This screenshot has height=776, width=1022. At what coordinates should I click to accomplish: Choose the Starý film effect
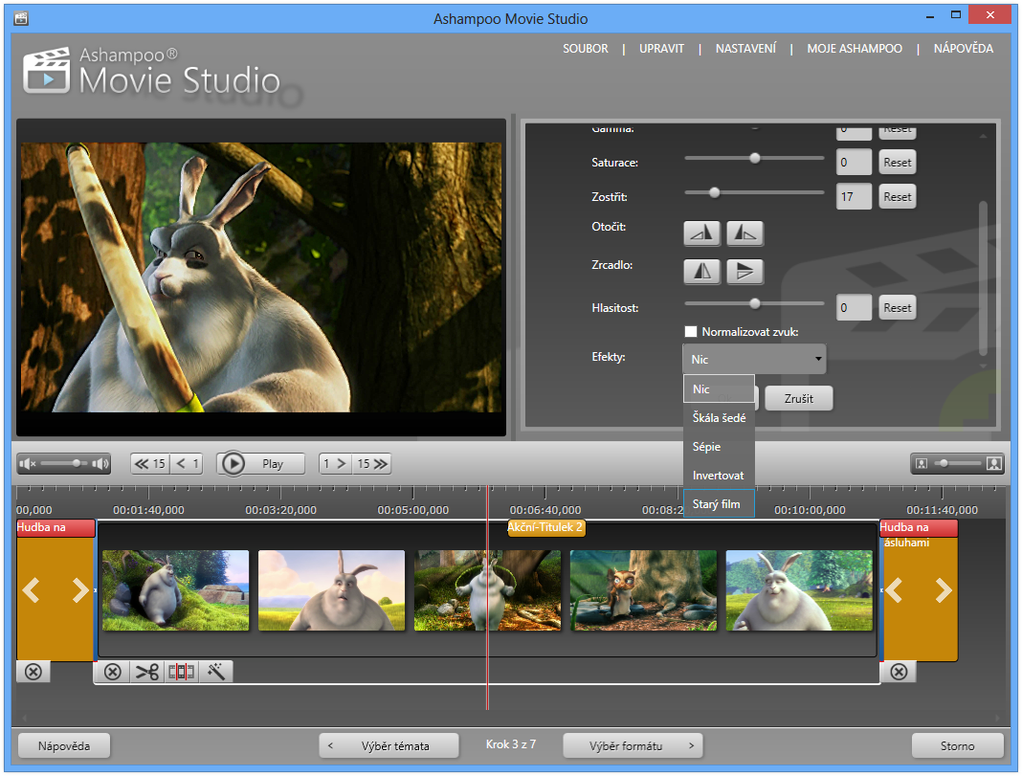719,503
